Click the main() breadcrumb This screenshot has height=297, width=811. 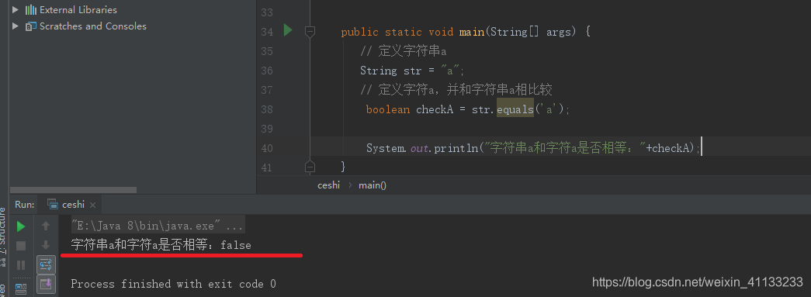[373, 185]
